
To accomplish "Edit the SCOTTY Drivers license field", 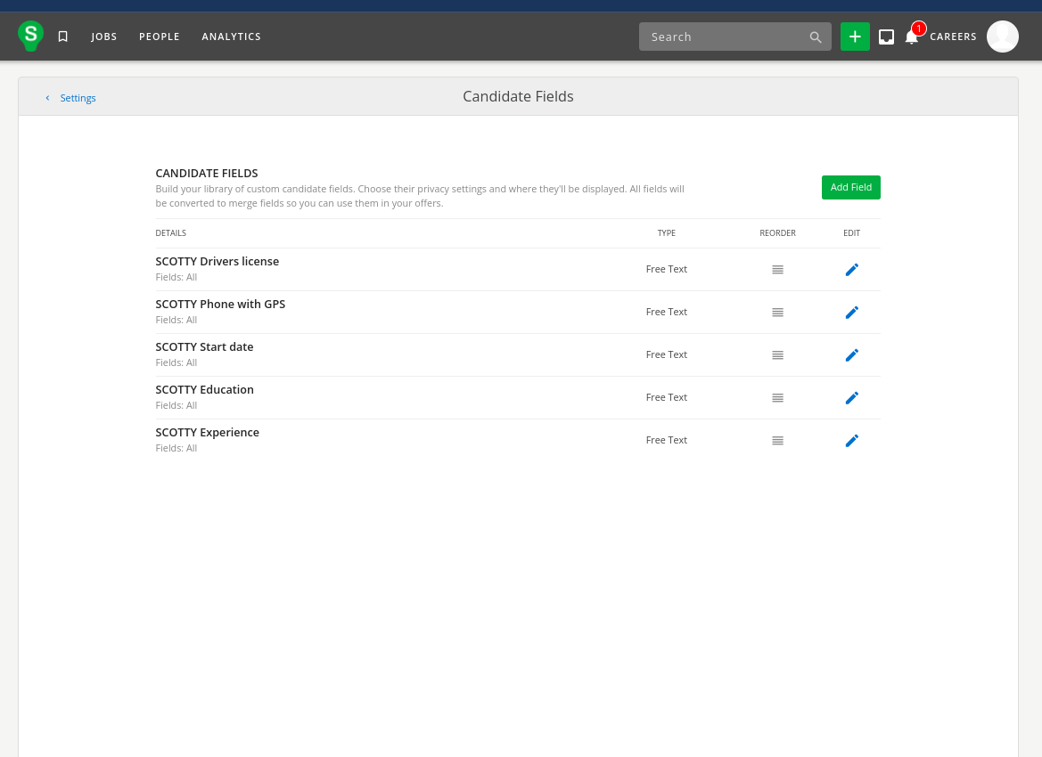I will tap(851, 269).
